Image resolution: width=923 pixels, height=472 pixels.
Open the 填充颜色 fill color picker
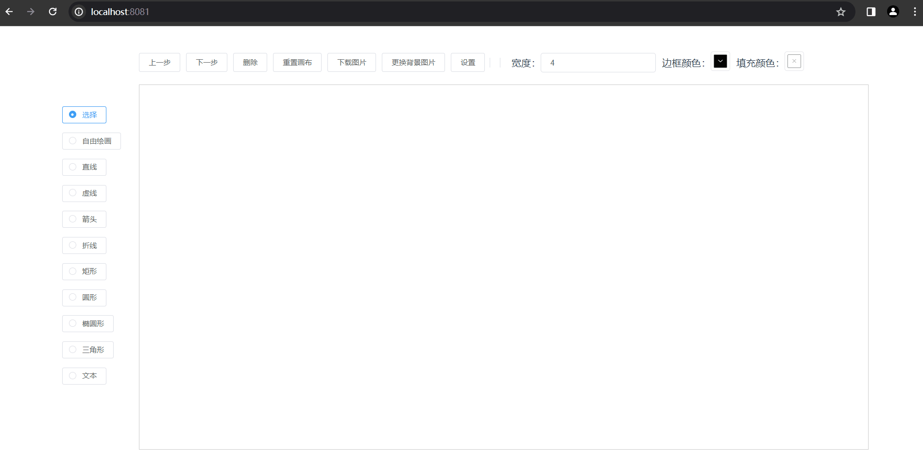point(794,61)
